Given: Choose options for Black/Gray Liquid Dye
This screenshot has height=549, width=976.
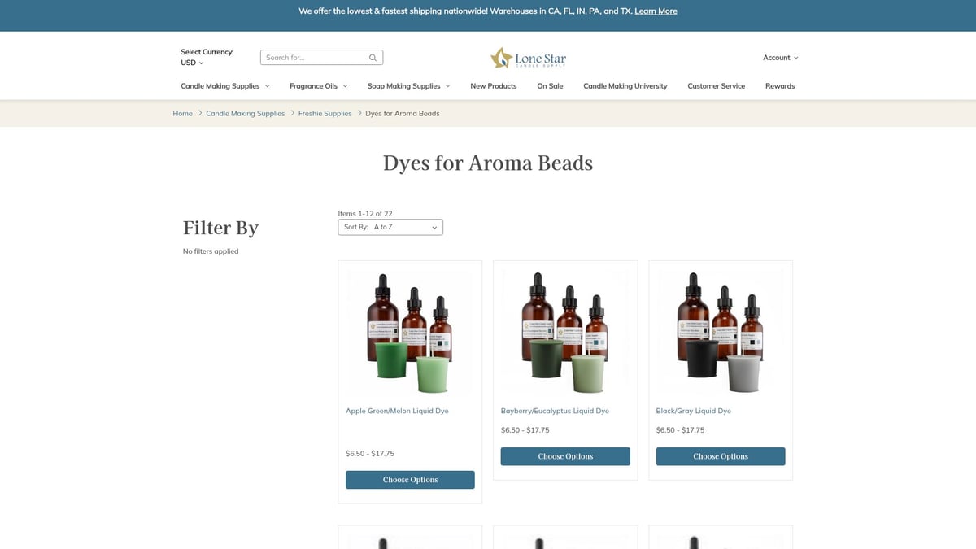Looking at the screenshot, I should pyautogui.click(x=721, y=456).
